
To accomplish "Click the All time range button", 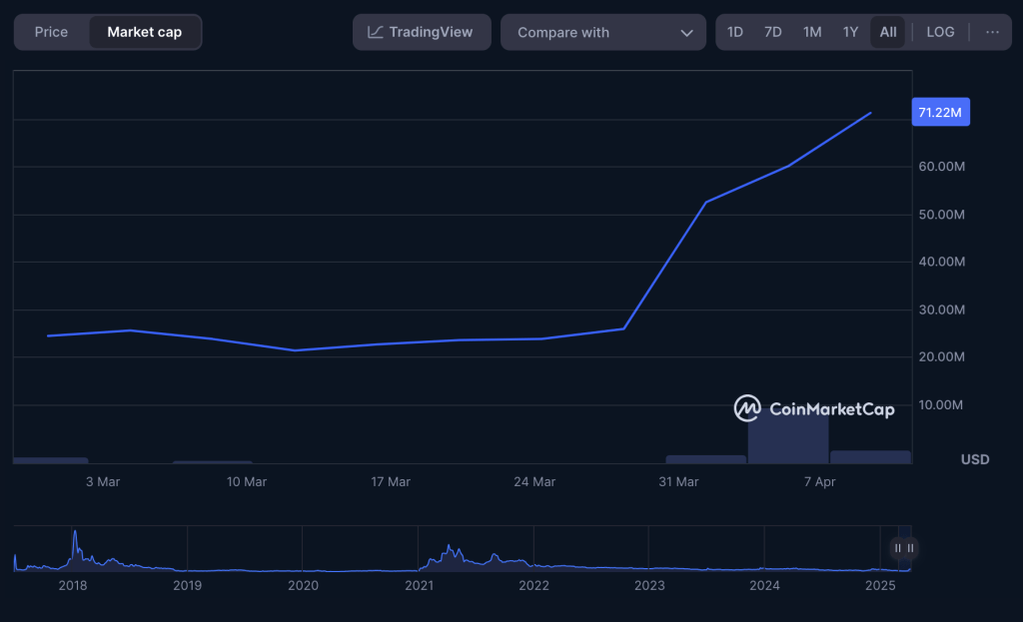I will (x=887, y=31).
